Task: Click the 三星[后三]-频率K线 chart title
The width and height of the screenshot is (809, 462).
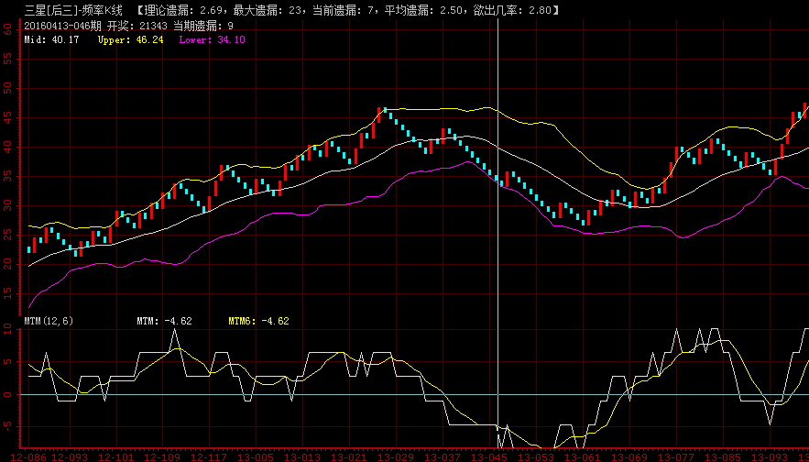Action: [65, 10]
